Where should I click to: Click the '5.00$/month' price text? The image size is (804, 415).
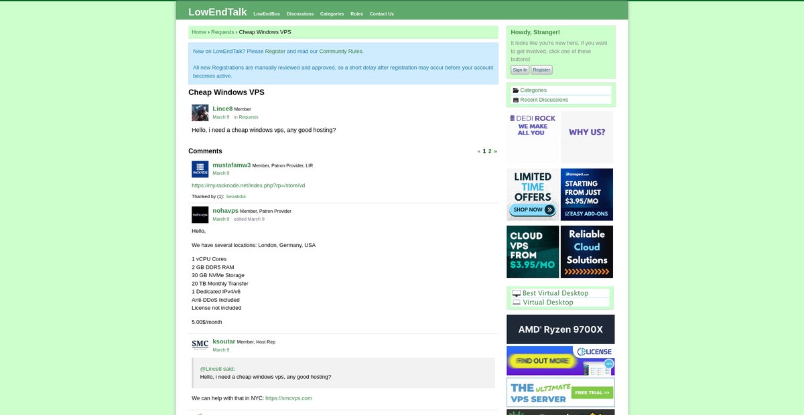[x=207, y=322]
